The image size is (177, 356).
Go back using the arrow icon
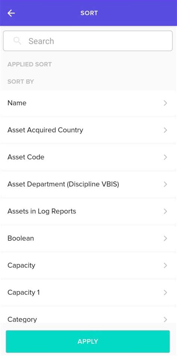[11, 13]
